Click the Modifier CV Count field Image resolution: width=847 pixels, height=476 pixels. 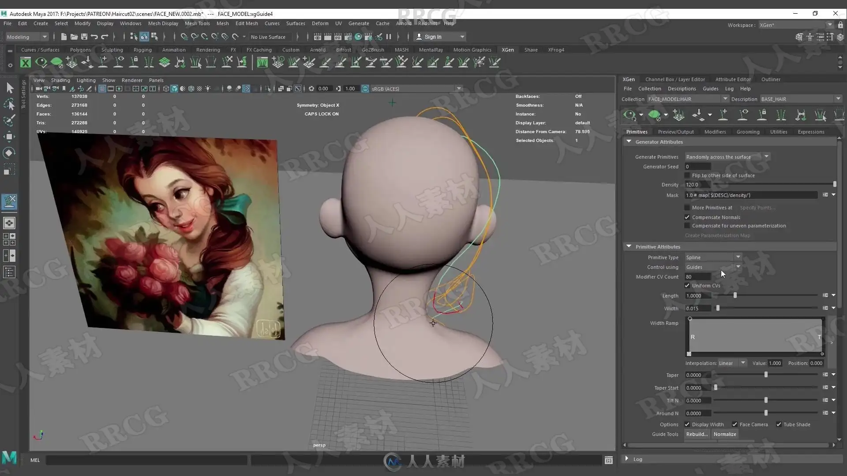click(697, 277)
